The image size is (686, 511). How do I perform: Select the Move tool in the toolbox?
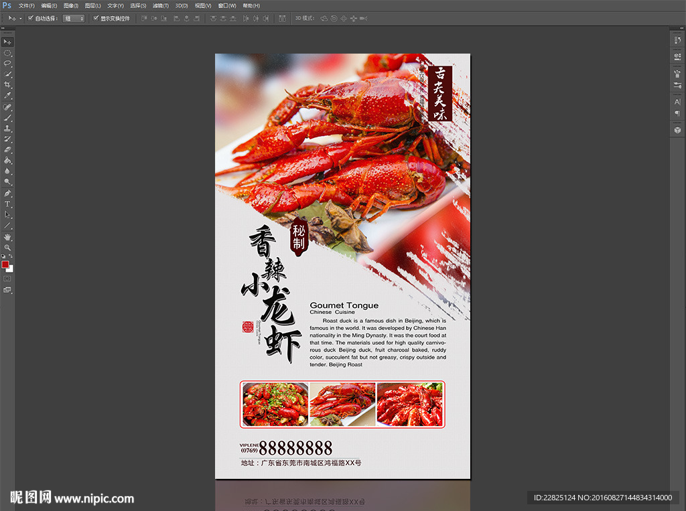click(x=7, y=42)
